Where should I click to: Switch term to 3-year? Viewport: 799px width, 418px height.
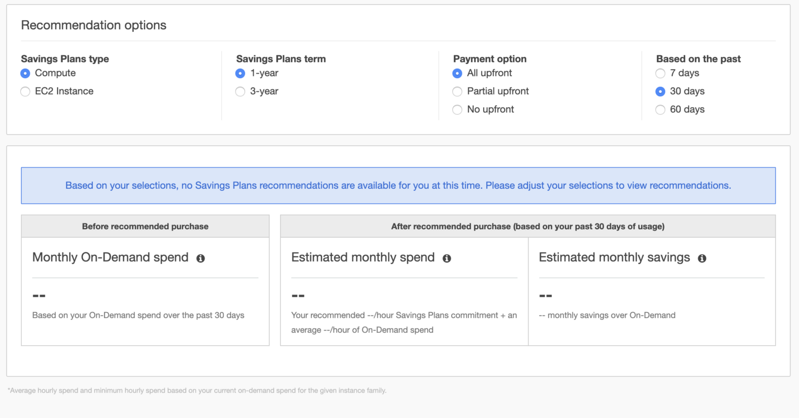coord(240,91)
